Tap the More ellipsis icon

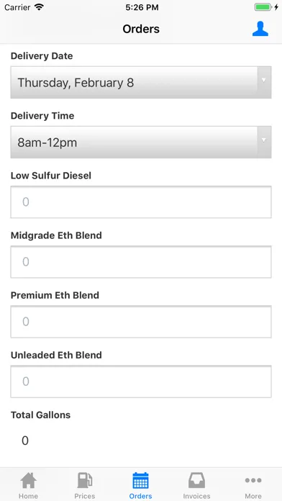click(x=253, y=480)
